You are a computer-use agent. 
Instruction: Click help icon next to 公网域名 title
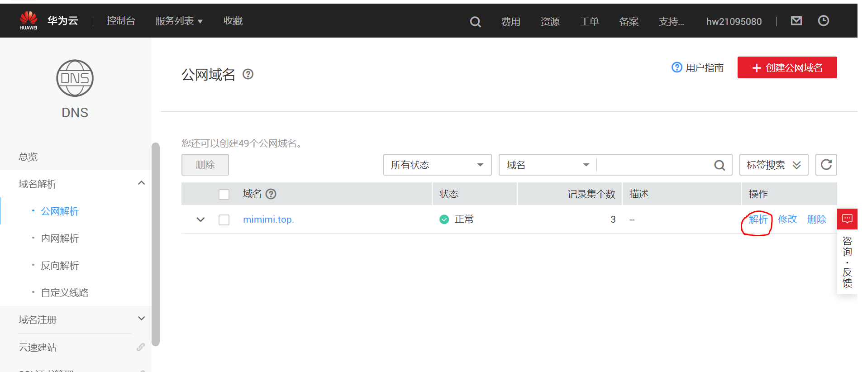point(248,74)
